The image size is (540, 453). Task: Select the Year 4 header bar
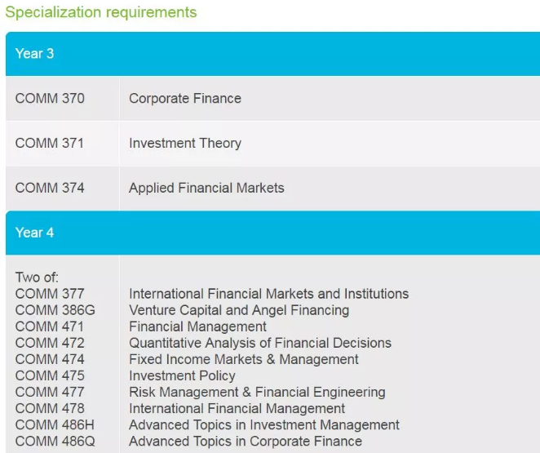tap(272, 233)
